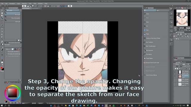This screenshot has height=107, width=191.
Task: Click the main red color swatch
Action: click(1, 68)
